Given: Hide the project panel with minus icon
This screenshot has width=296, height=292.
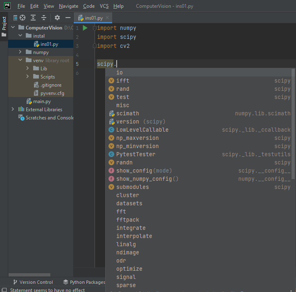Looking at the screenshot, I should coord(68,18).
